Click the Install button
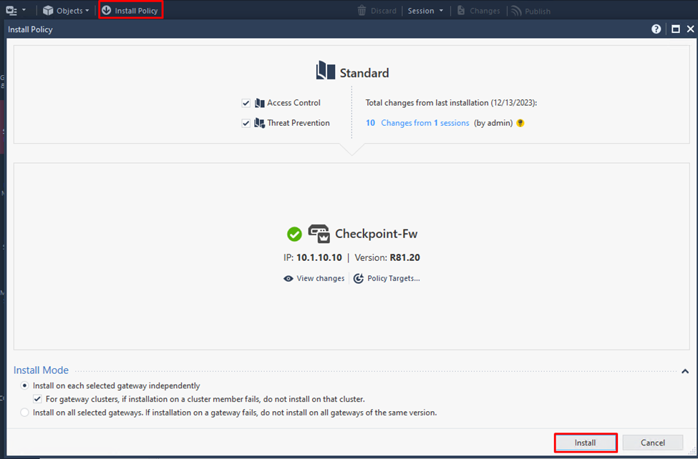The image size is (698, 459). point(585,443)
